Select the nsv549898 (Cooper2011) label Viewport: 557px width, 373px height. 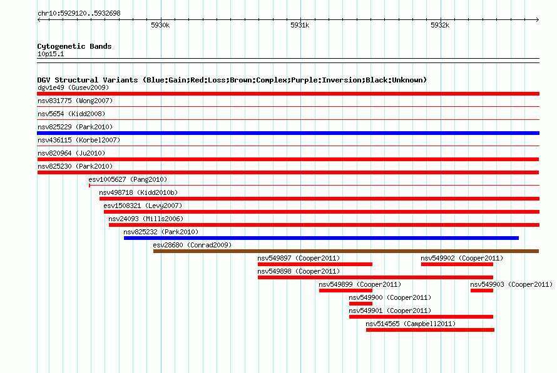point(299,271)
